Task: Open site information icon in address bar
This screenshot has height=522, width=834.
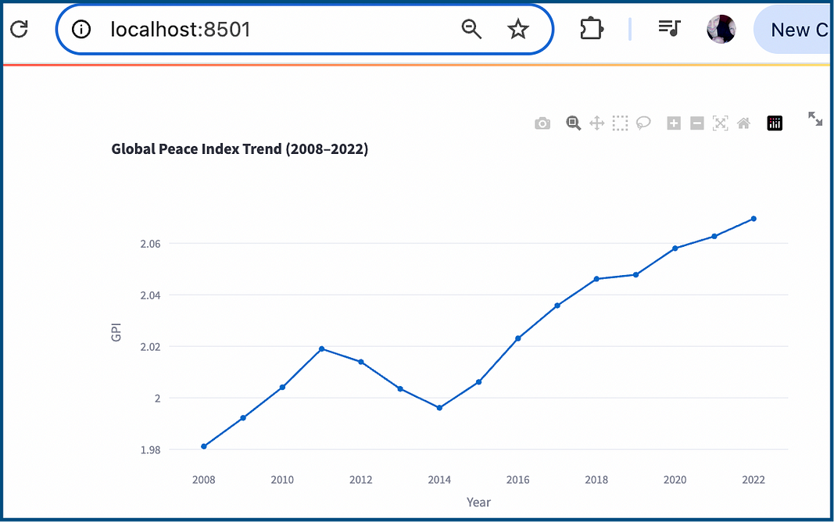Action: 81,29
